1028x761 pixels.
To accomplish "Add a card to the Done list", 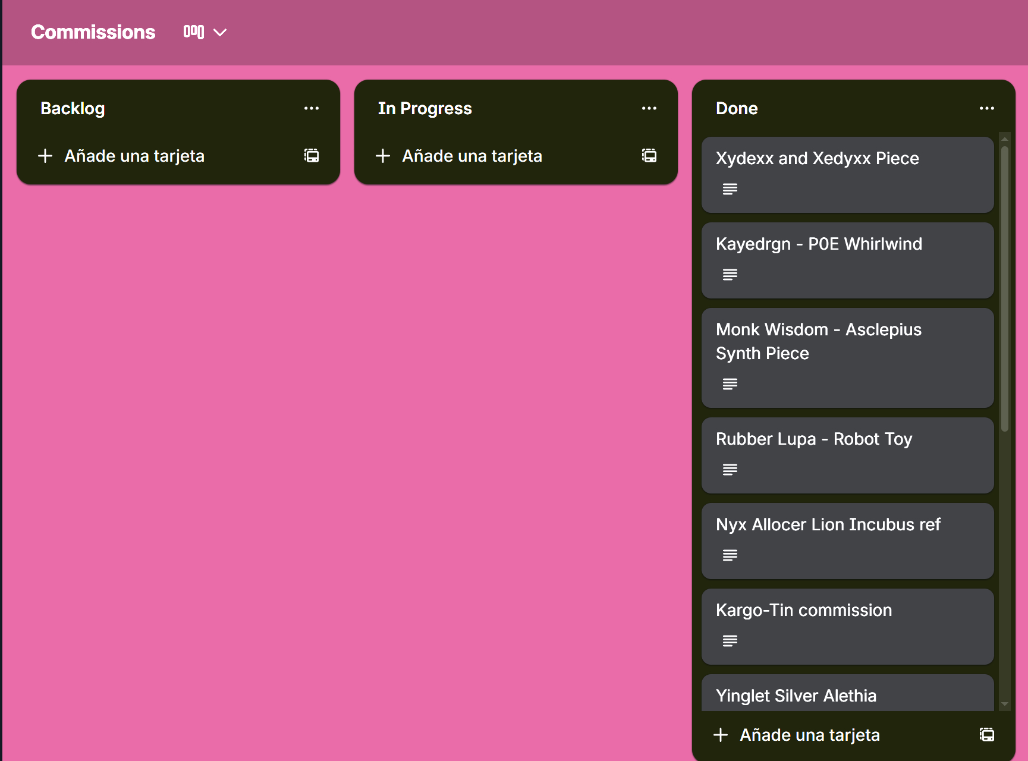I will coord(809,735).
